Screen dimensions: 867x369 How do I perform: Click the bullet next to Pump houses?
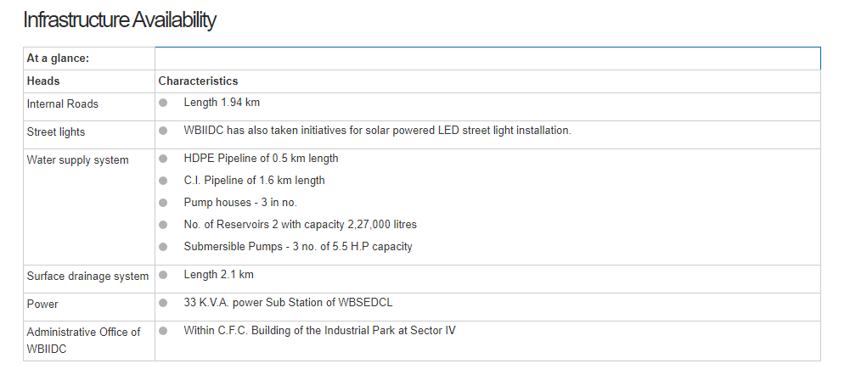163,203
